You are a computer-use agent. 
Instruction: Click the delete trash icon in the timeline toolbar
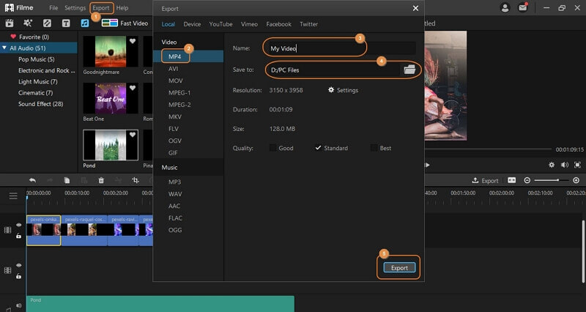101,180
